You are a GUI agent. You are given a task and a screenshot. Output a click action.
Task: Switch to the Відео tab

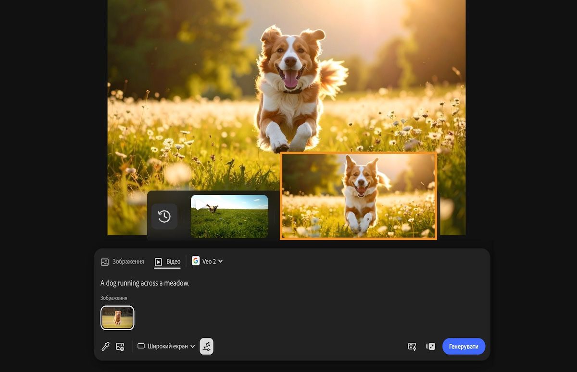point(167,262)
